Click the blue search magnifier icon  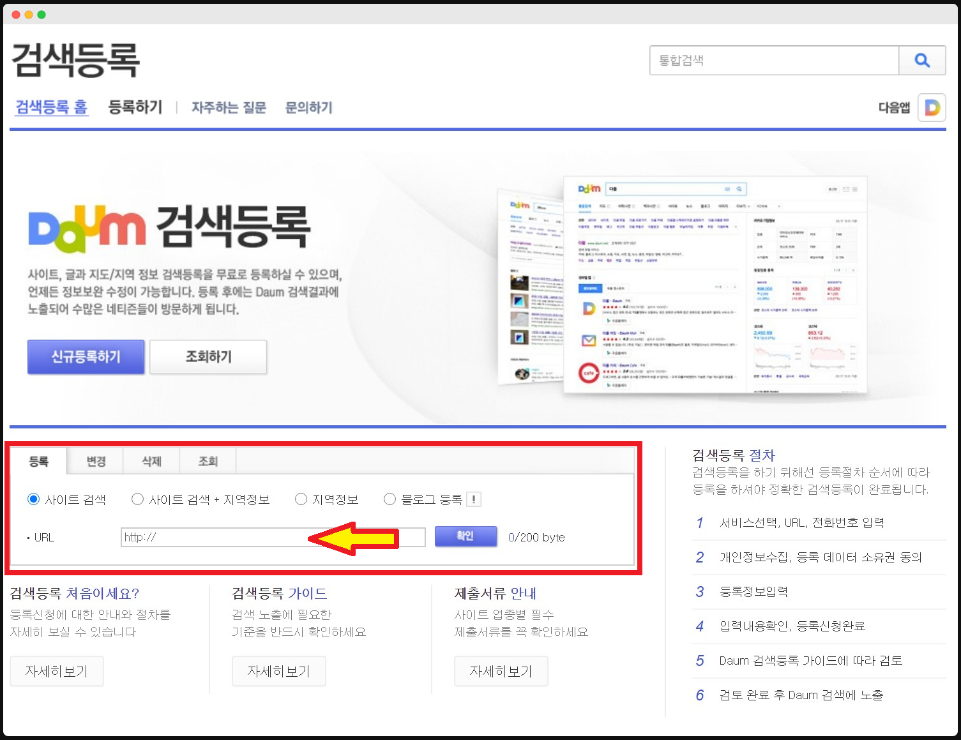click(x=922, y=61)
